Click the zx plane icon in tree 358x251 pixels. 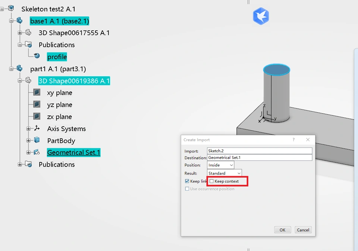37,117
